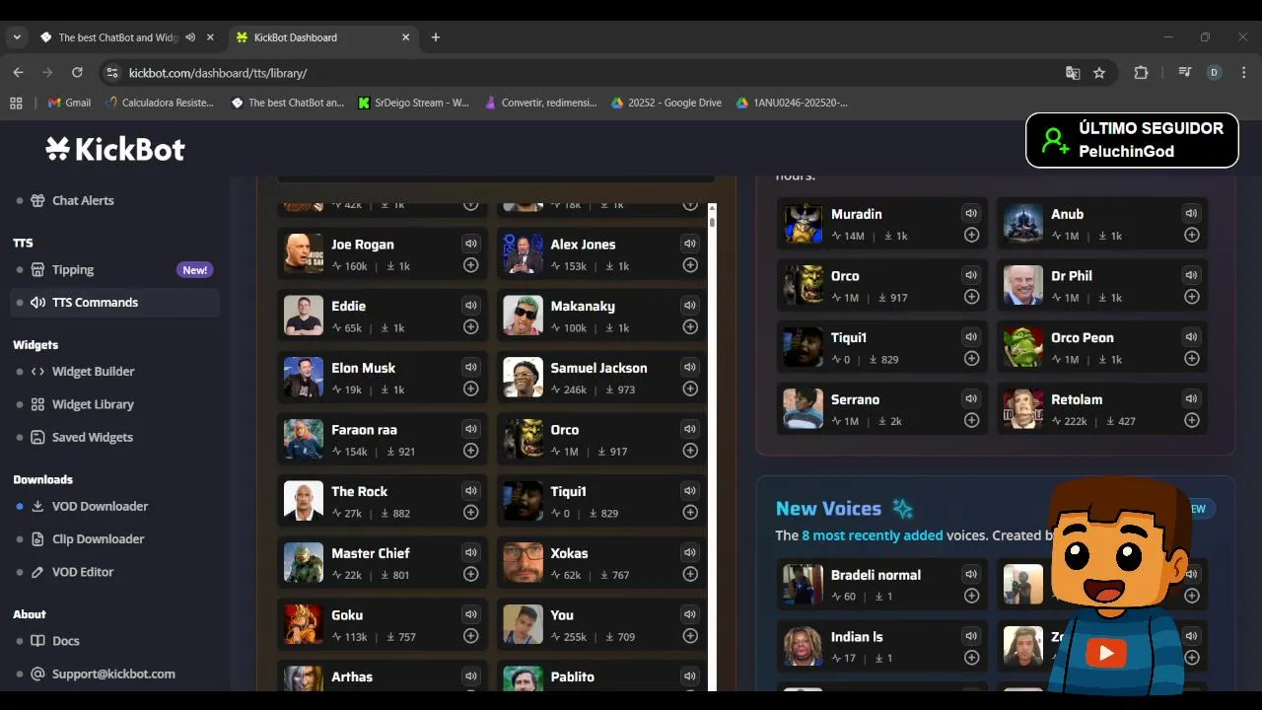Add Orco Peon voice plus icon

[x=1191, y=359]
